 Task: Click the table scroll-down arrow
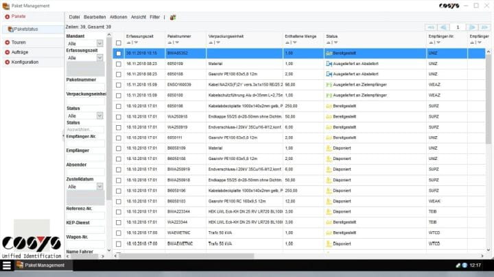tap(489, 250)
